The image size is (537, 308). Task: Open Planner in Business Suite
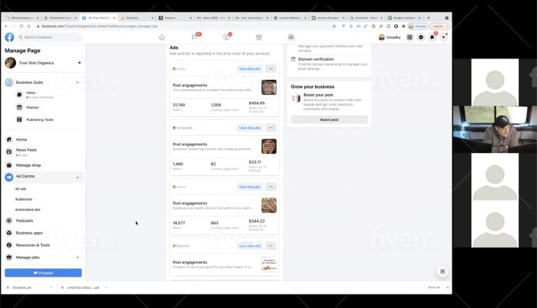[32, 107]
